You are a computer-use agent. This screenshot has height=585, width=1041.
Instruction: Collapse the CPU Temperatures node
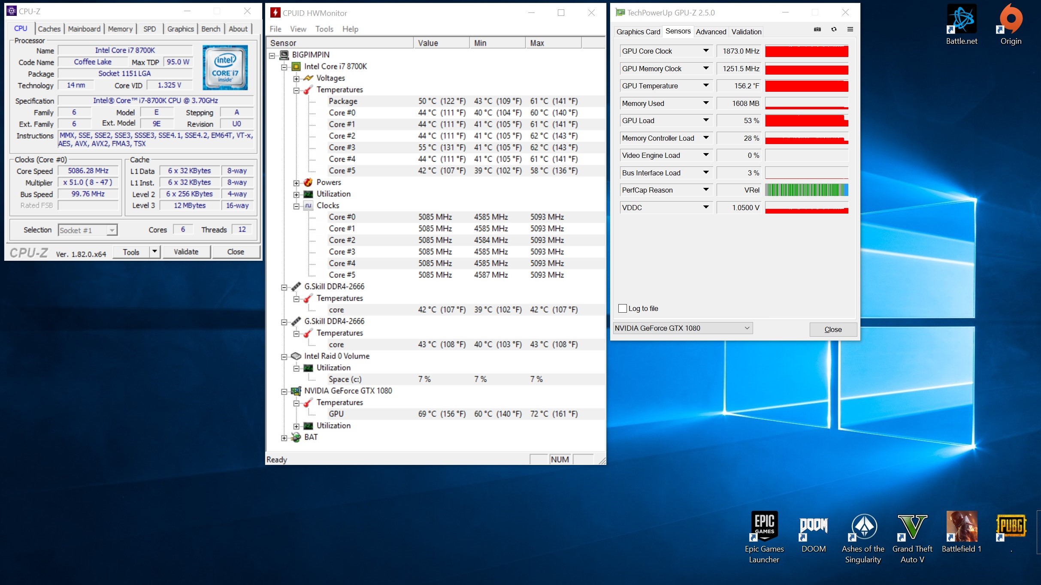[297, 90]
